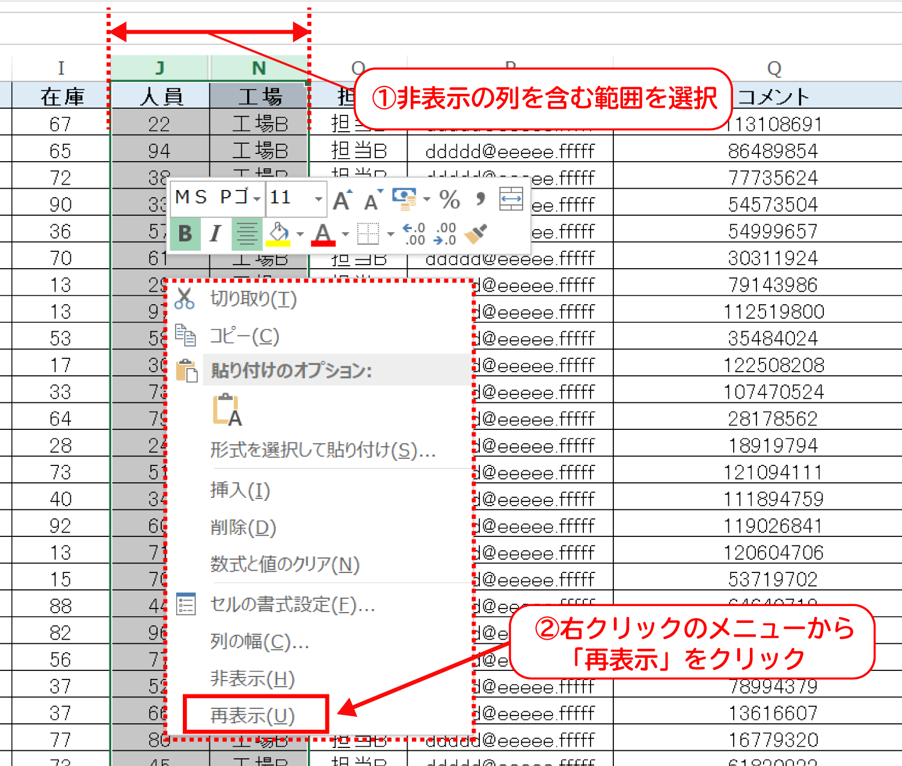Select column J header
The image size is (902, 766).
click(x=160, y=69)
